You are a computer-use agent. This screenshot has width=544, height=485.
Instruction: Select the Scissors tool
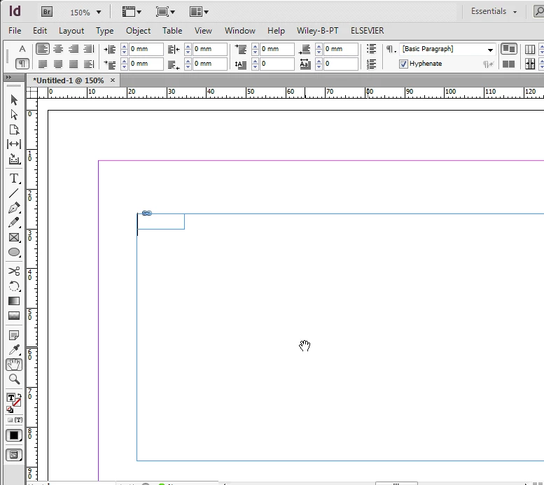(x=14, y=271)
